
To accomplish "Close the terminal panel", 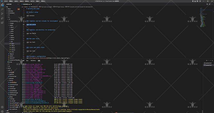I will click(212, 60).
